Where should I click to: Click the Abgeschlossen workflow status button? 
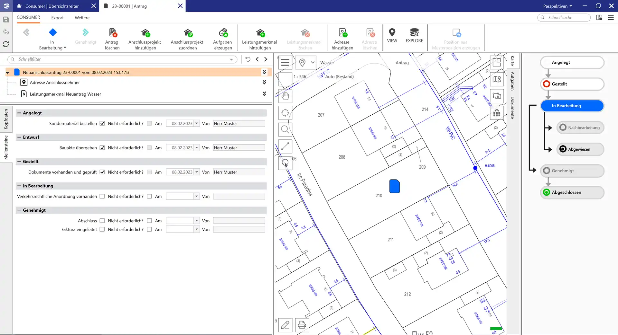pos(572,192)
